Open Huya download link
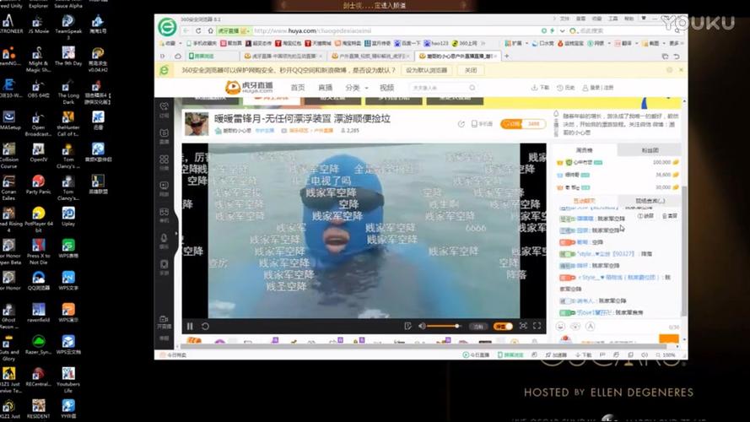 click(x=540, y=88)
